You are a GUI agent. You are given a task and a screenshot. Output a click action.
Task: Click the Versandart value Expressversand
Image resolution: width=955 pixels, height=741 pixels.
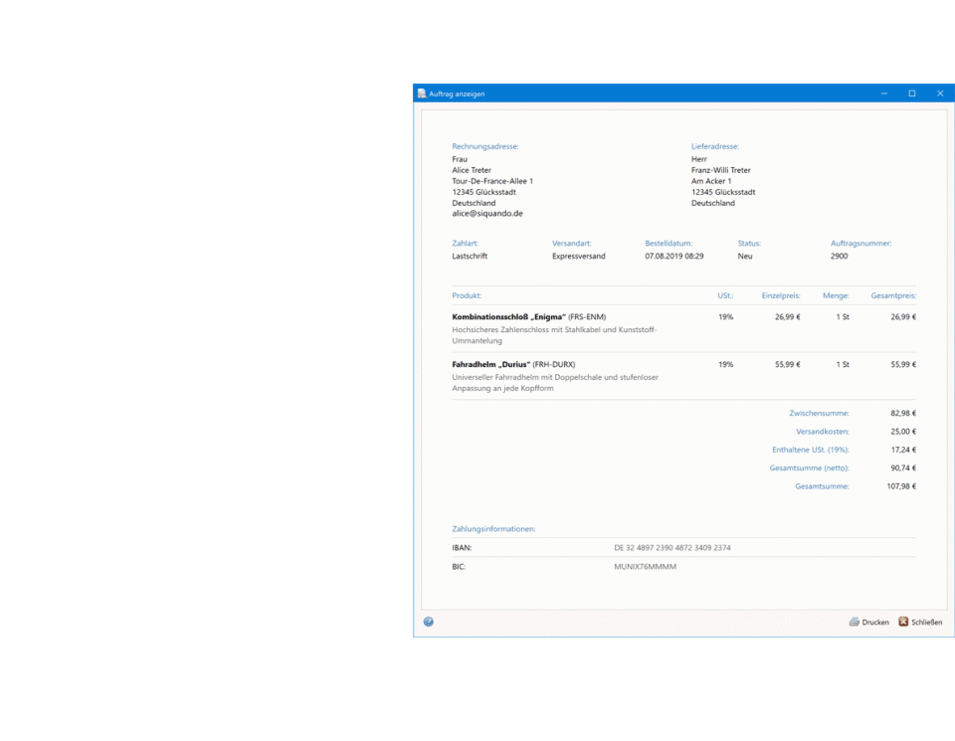[x=578, y=257]
